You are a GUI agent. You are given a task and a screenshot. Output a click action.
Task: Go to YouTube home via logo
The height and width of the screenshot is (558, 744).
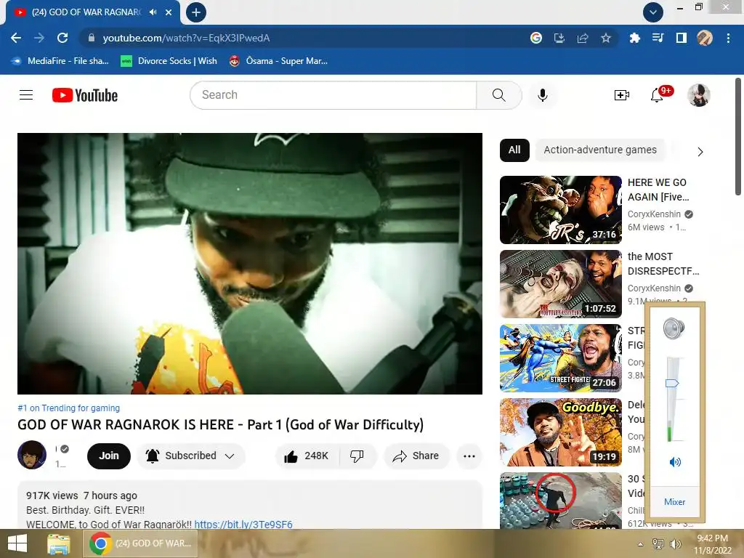(x=85, y=95)
